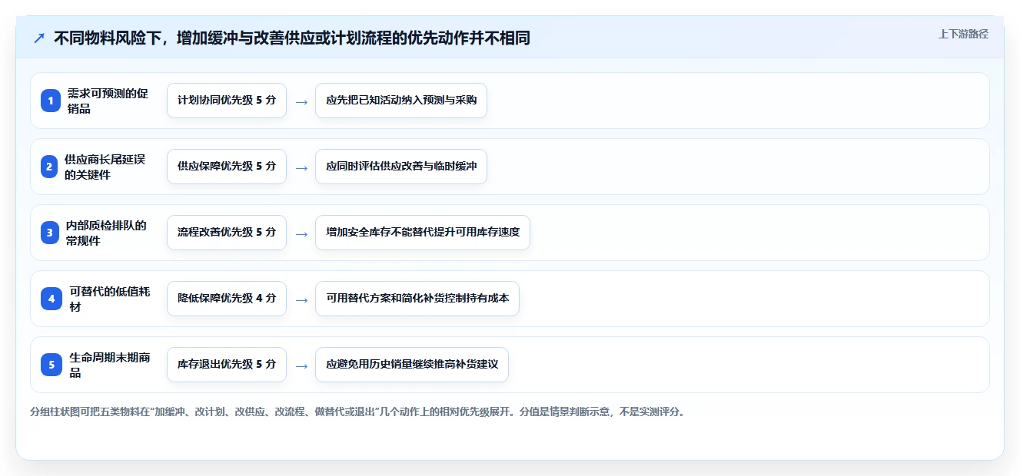
Task: Select the number 3 badge
Action: point(51,233)
